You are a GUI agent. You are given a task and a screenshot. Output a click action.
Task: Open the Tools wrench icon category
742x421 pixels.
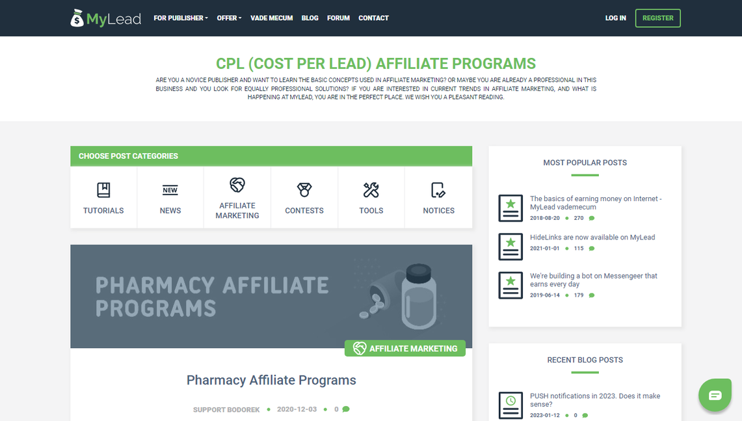pyautogui.click(x=371, y=190)
